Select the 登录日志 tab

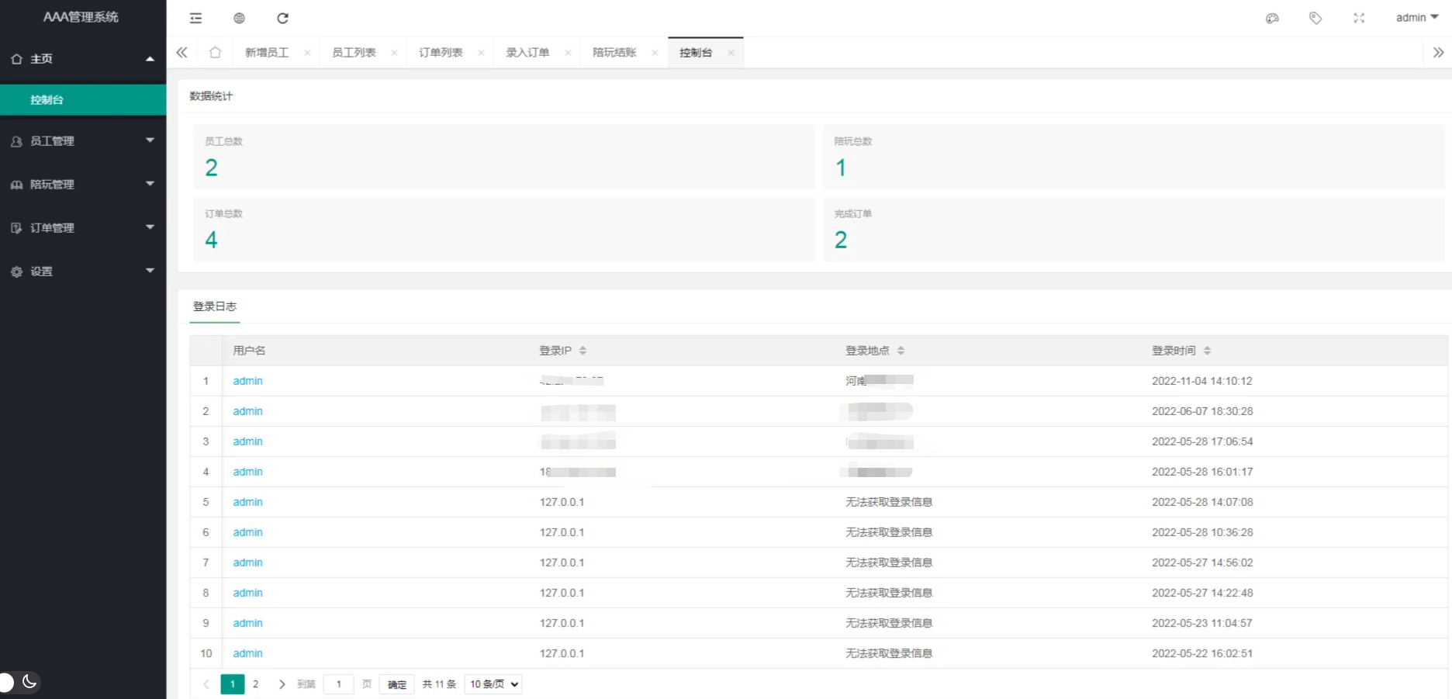pyautogui.click(x=215, y=306)
